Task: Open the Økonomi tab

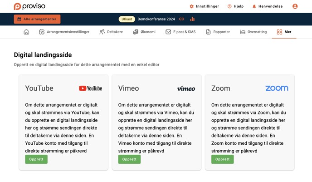Action: pos(144,32)
